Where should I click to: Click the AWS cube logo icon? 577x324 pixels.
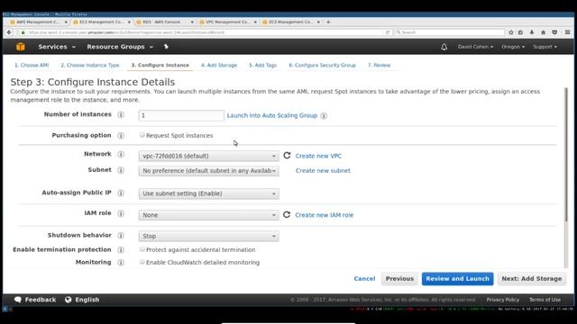click(x=21, y=47)
